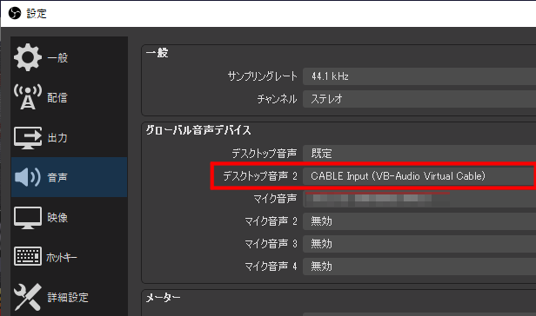
Task: Select the Output monitor-arrow icon
Action: 28,137
